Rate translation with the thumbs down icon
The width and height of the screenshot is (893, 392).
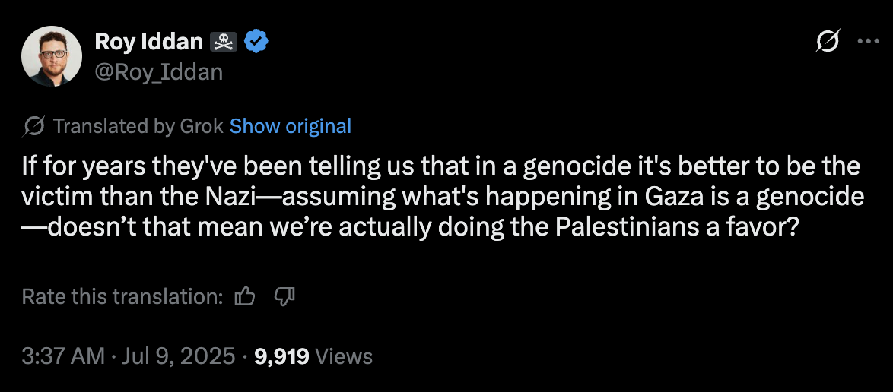[x=283, y=296]
